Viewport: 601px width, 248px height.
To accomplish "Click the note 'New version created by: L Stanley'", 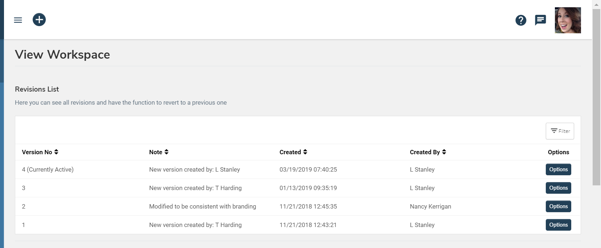I will 195,169.
